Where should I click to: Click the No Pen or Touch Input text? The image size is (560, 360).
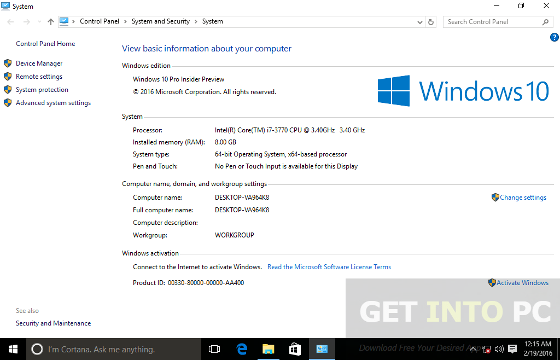click(x=286, y=166)
